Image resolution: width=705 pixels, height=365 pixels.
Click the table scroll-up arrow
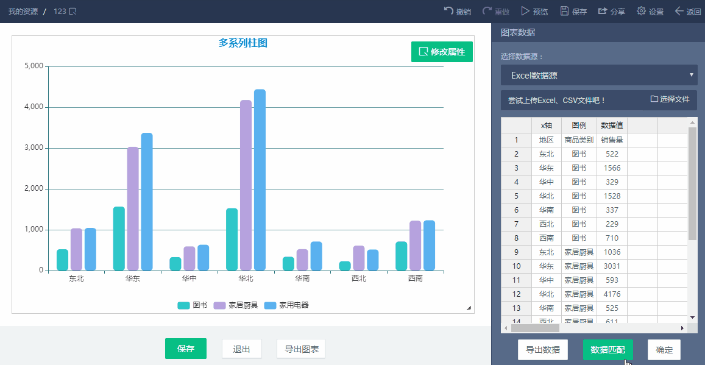[x=692, y=122]
